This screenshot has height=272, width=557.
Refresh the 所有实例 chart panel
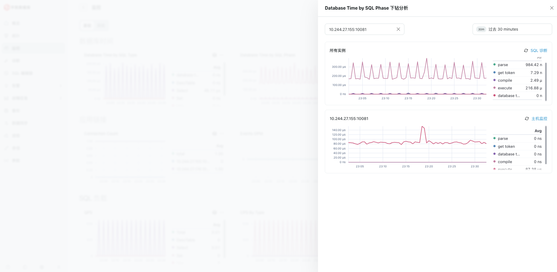pos(526,50)
